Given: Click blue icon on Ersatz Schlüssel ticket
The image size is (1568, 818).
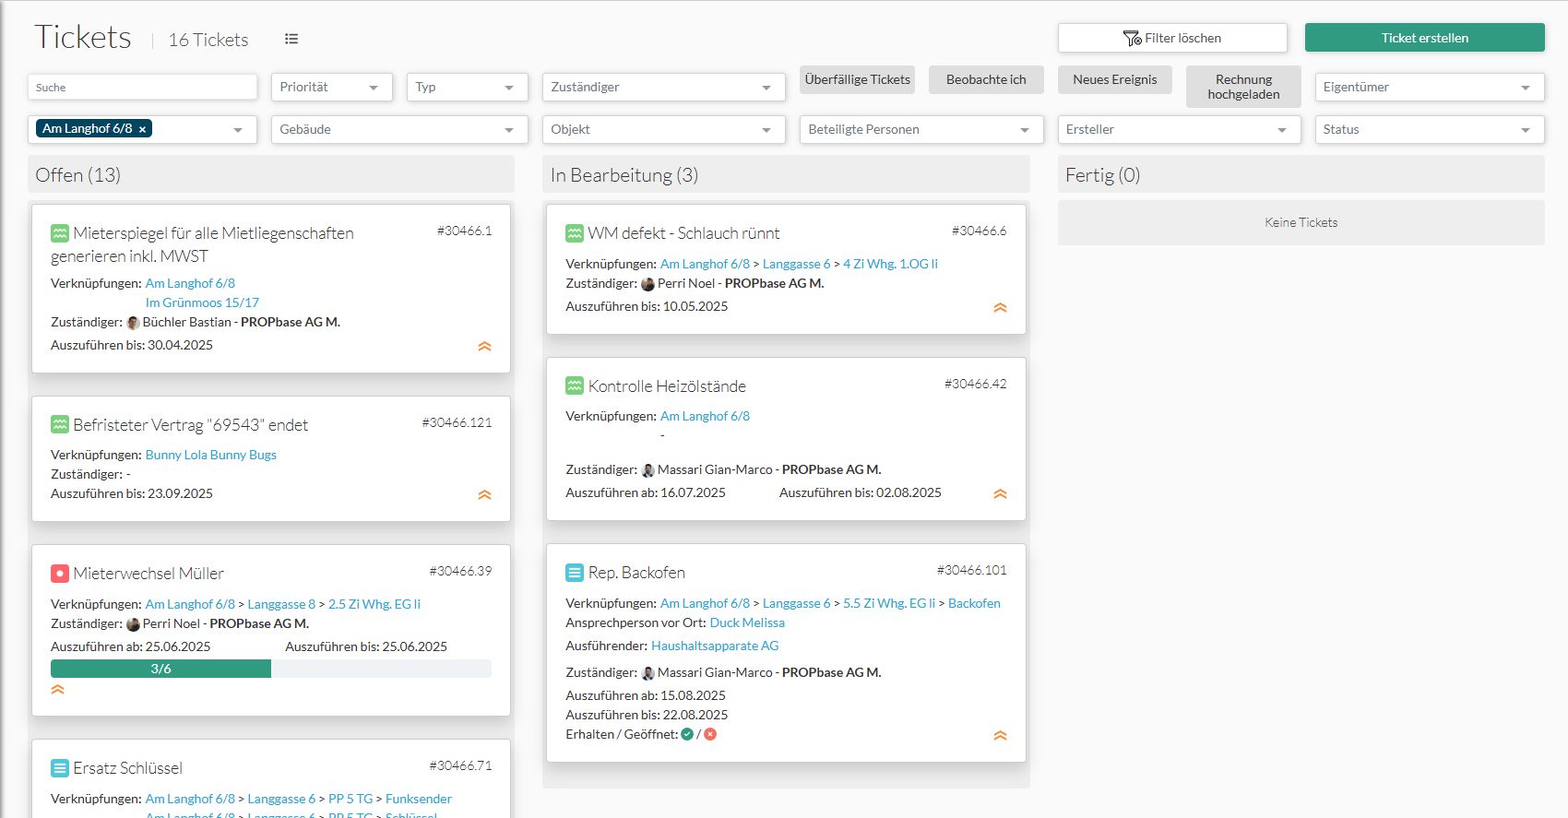Looking at the screenshot, I should tap(60, 768).
